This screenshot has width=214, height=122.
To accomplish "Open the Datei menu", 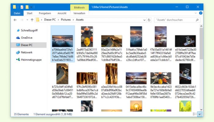I will click(17, 13).
